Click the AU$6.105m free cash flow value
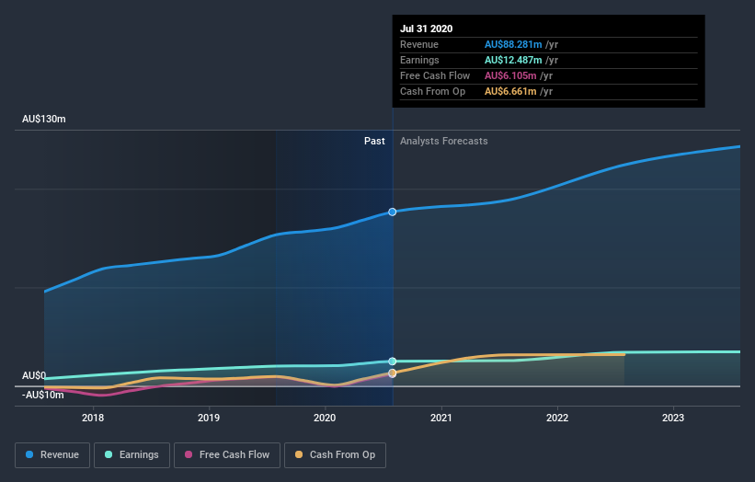The width and height of the screenshot is (755, 482). (x=509, y=75)
